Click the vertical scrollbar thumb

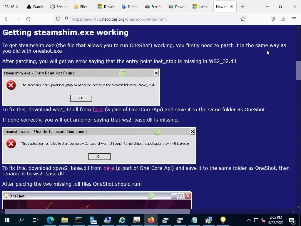[298, 71]
